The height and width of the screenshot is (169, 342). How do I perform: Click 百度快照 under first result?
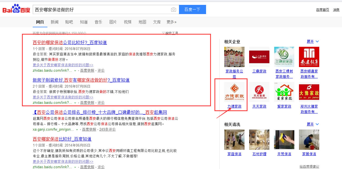[x=87, y=70]
